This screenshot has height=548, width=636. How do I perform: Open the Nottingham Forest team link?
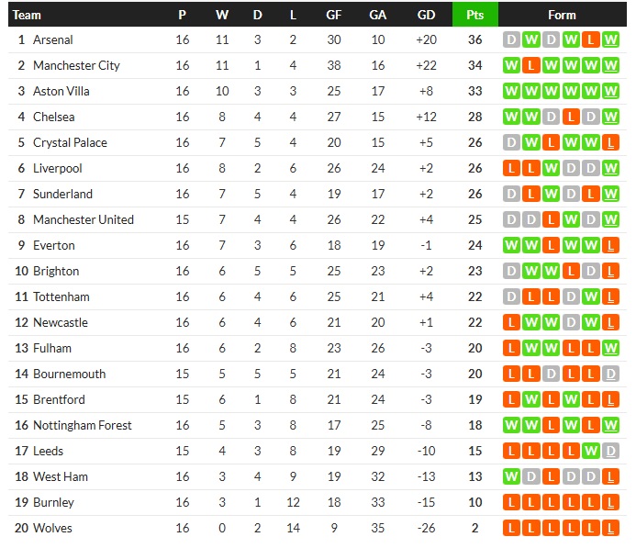click(x=83, y=425)
